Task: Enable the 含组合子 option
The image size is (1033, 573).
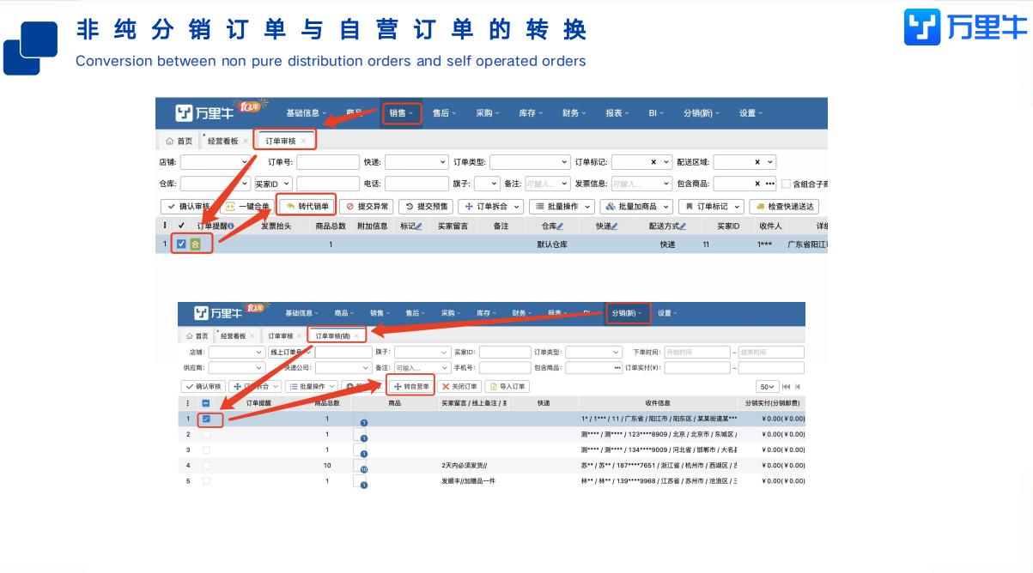Action: pyautogui.click(x=787, y=183)
